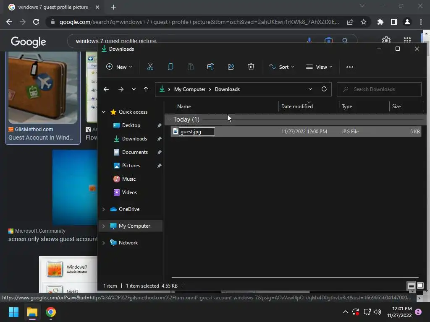Switch to large thumbnails view icon
The width and height of the screenshot is (430, 322).
[420, 286]
